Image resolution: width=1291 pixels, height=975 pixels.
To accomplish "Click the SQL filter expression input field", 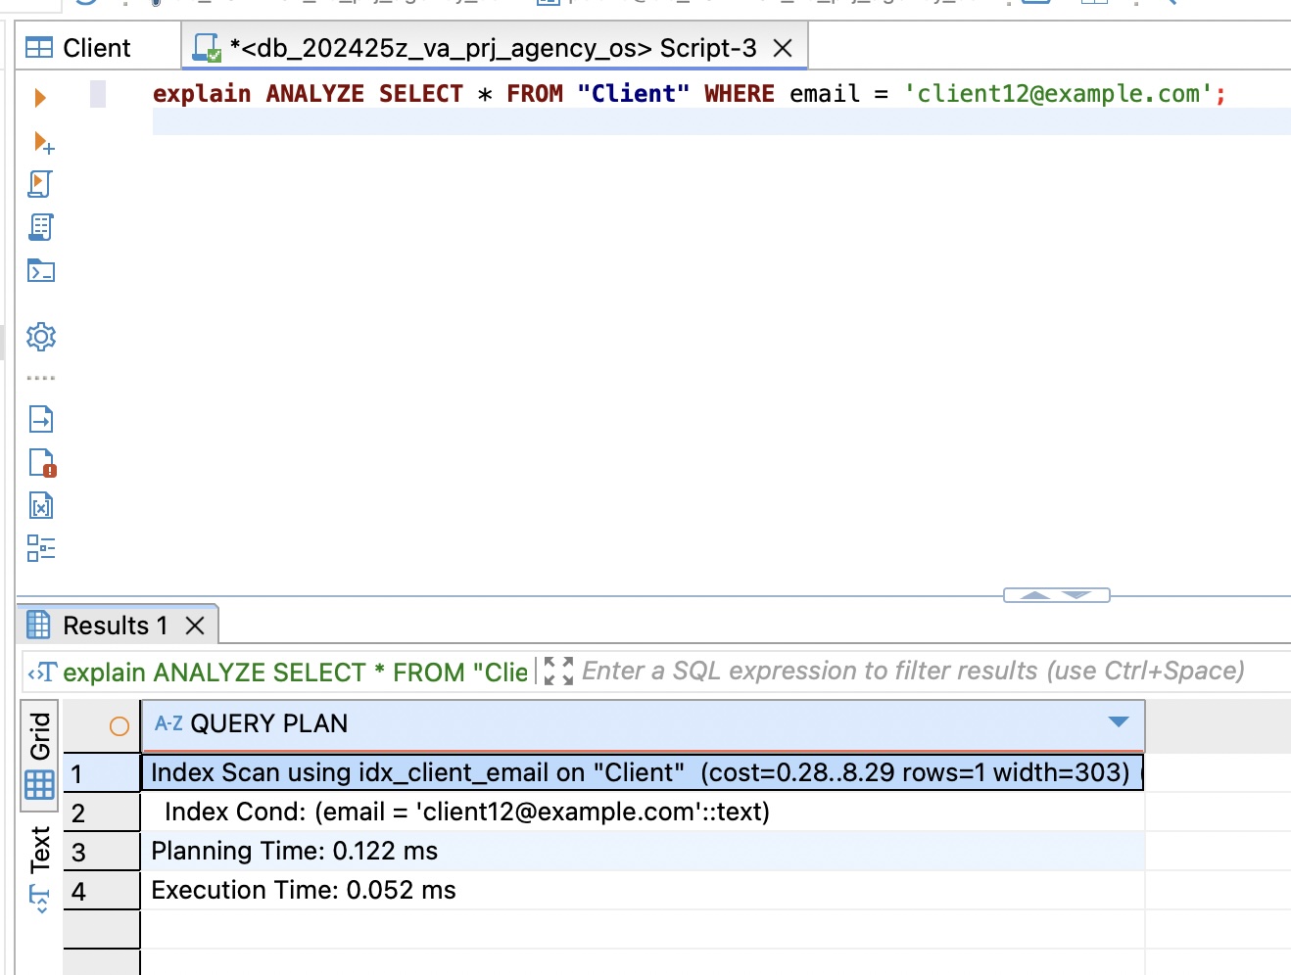I will [x=911, y=672].
